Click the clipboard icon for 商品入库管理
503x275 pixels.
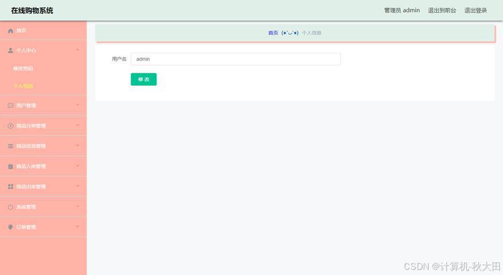(10, 166)
